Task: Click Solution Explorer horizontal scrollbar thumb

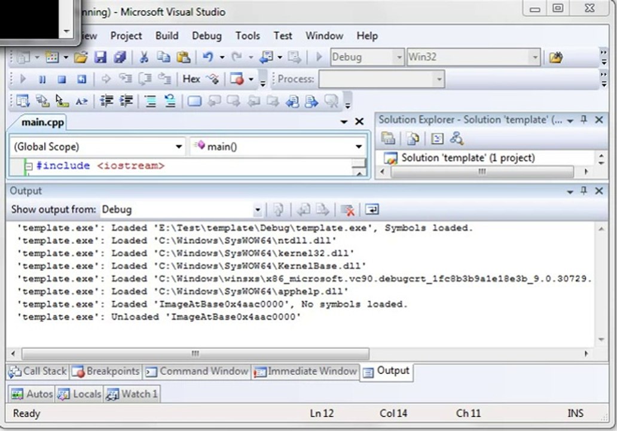Action: (482, 172)
